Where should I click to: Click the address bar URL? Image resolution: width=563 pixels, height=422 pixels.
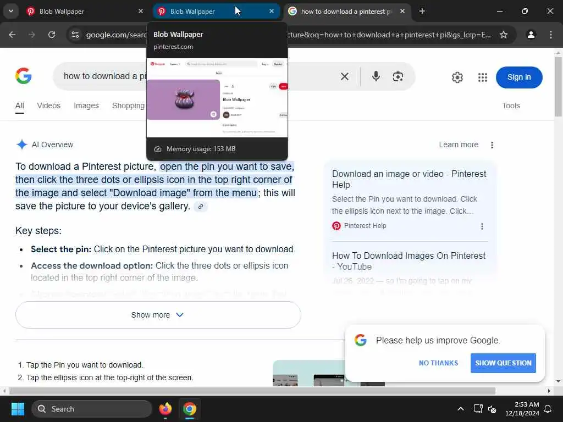tap(287, 35)
